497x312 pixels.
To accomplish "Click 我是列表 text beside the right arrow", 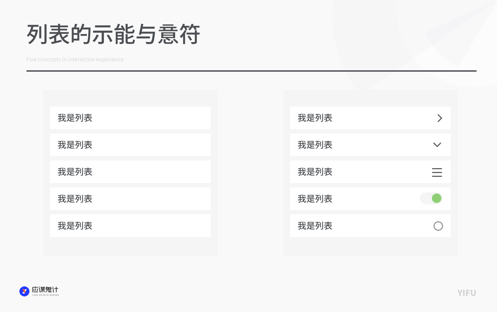I will pyautogui.click(x=315, y=118).
